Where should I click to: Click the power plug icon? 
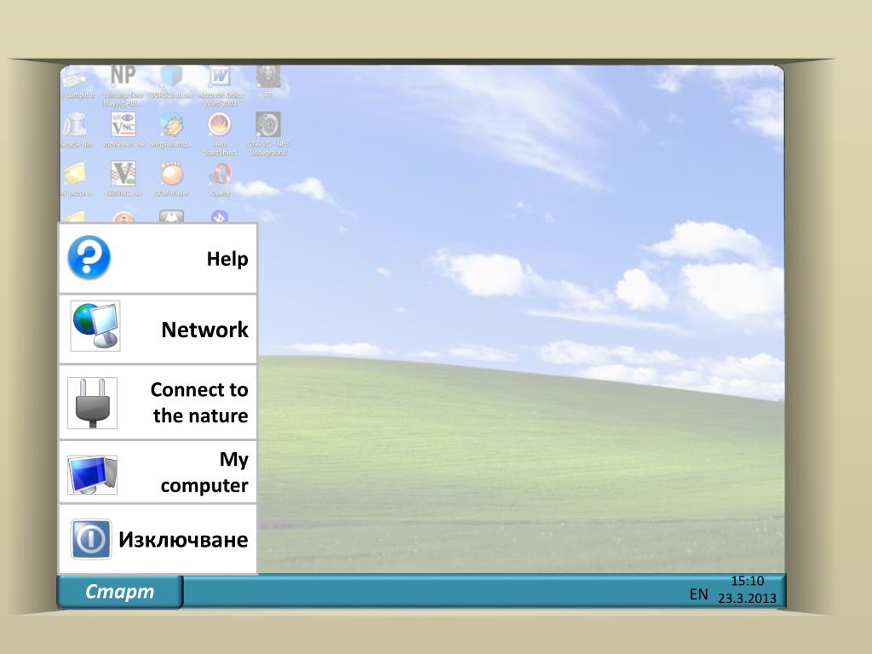[92, 403]
